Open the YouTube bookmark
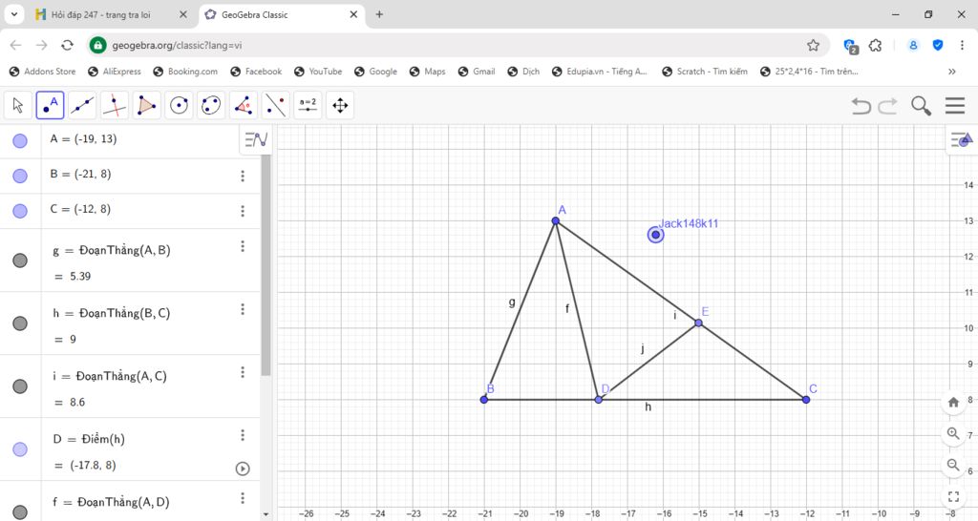This screenshot has width=978, height=521. click(x=318, y=72)
